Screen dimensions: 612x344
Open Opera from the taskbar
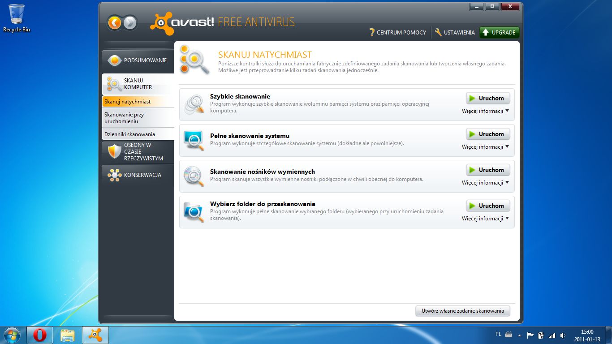point(40,335)
